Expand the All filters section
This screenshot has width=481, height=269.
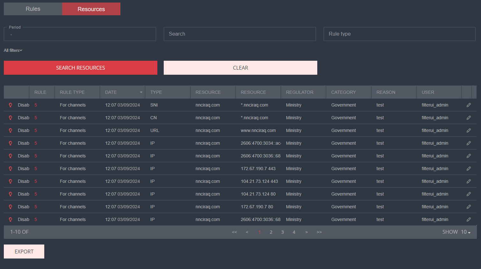coord(13,50)
